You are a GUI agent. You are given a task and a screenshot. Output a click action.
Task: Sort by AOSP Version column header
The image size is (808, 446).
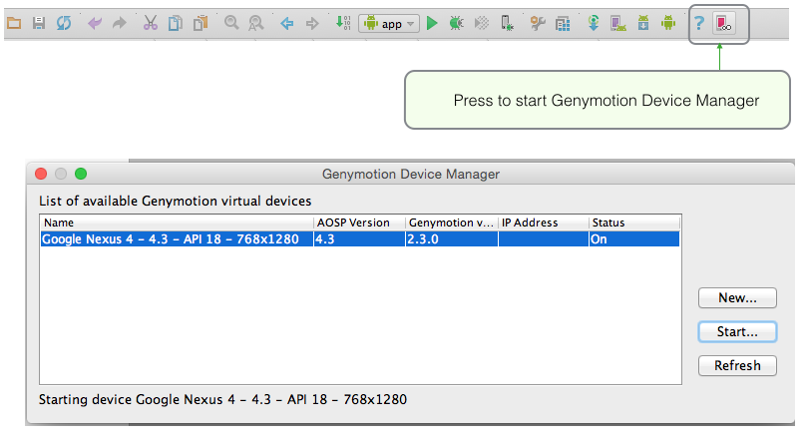359,223
